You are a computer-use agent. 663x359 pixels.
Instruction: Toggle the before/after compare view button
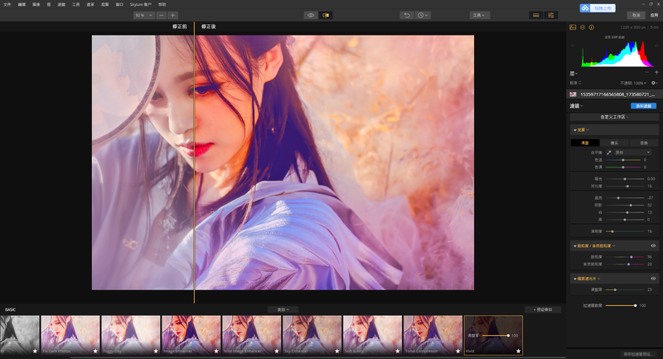click(326, 15)
